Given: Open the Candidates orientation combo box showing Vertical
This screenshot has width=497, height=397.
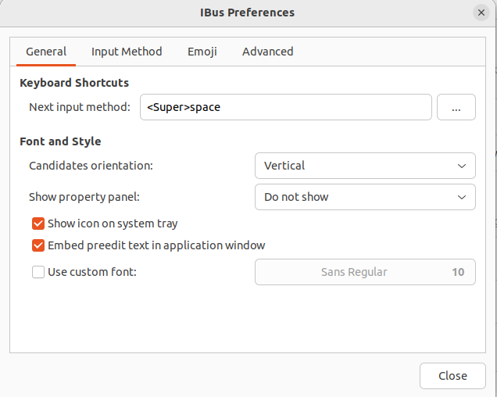Looking at the screenshot, I should click(x=364, y=166).
